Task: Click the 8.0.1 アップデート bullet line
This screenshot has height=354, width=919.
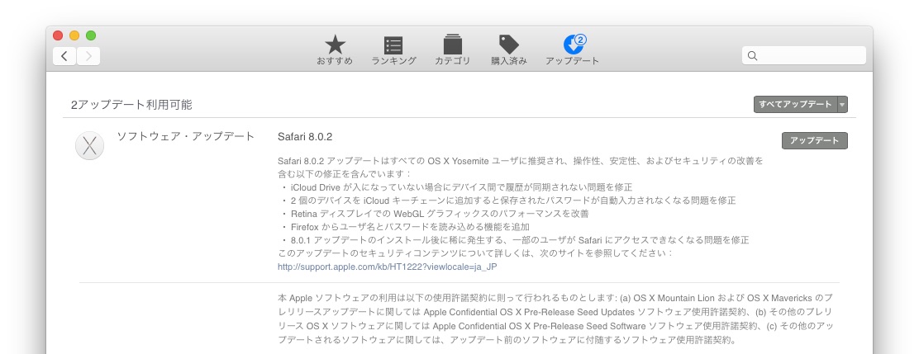Action: (515, 240)
